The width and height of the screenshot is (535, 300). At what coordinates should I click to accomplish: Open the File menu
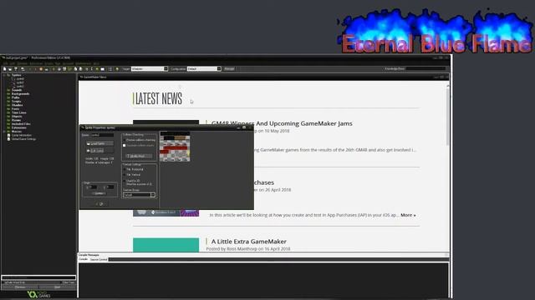5,63
